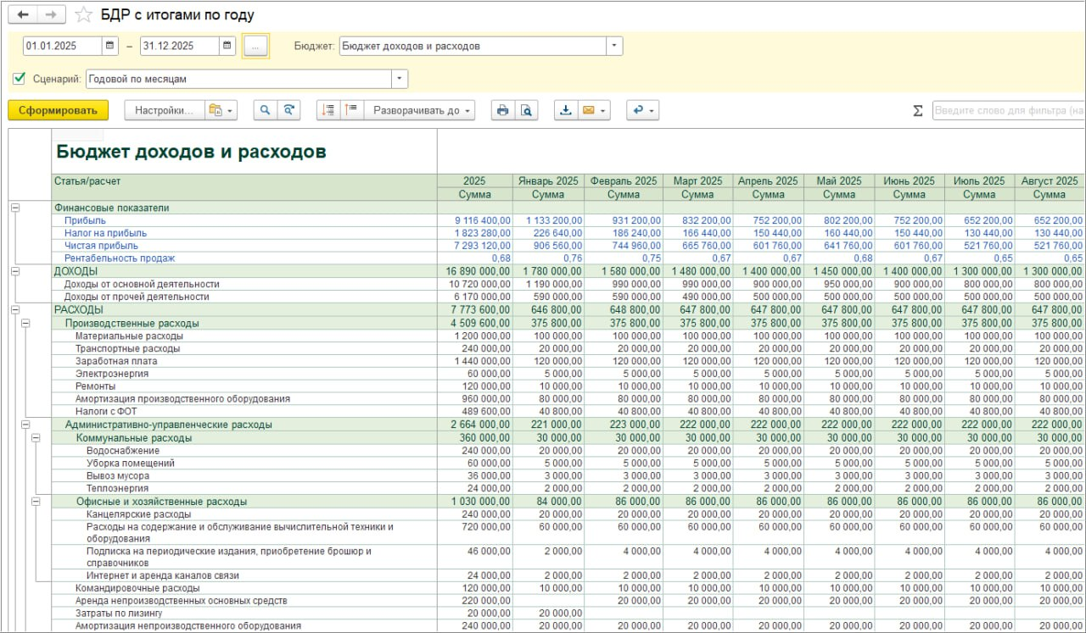1086x633 pixels.
Task: Click the Сформировать button
Action: coord(58,110)
